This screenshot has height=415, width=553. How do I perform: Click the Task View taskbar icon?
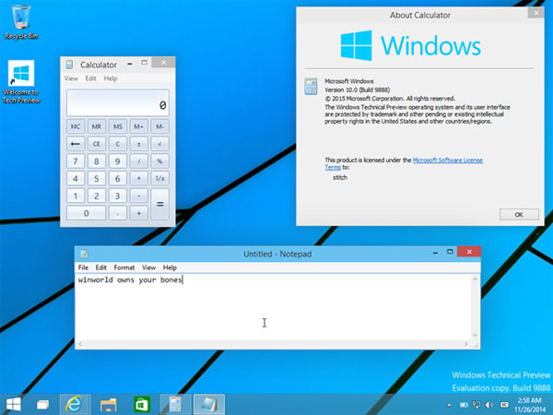(42, 403)
